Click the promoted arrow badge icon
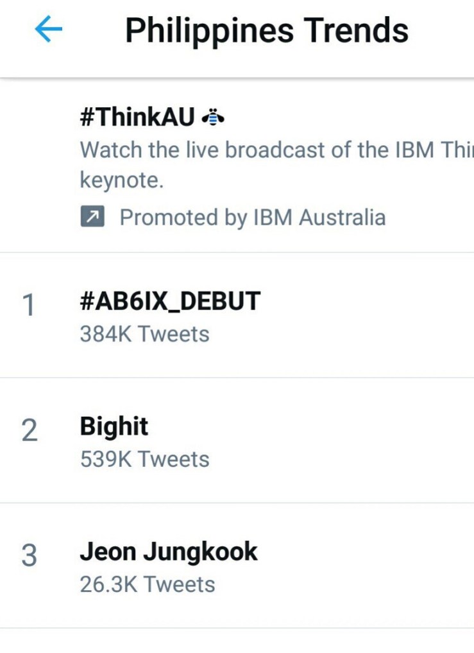This screenshot has width=474, height=653. [92, 218]
